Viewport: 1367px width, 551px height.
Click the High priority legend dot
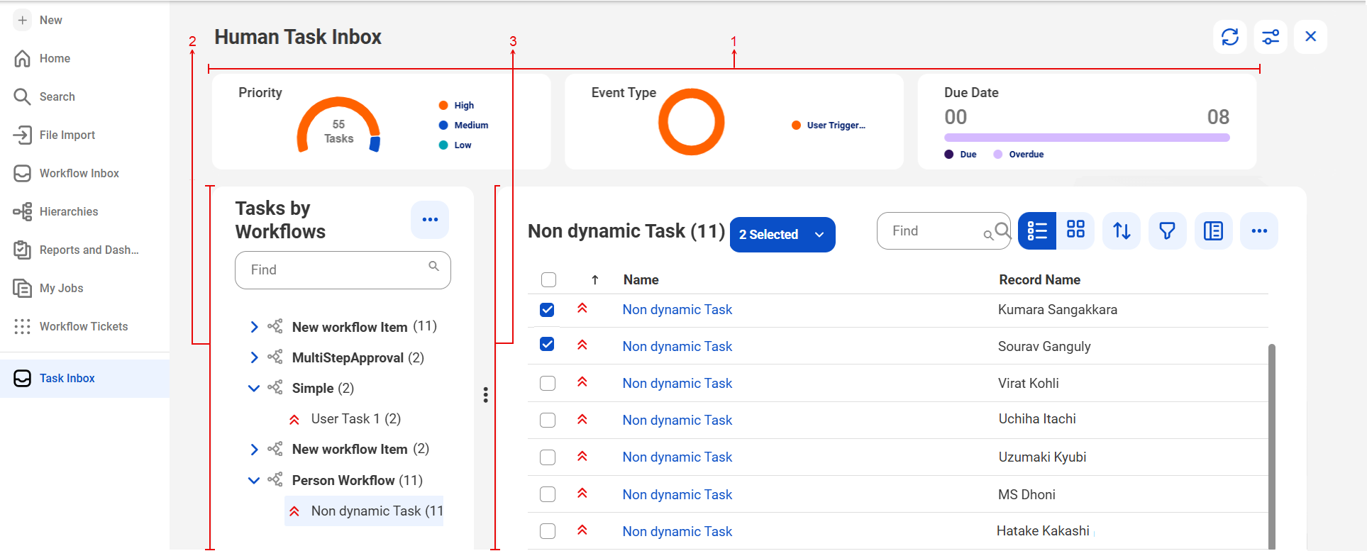443,105
